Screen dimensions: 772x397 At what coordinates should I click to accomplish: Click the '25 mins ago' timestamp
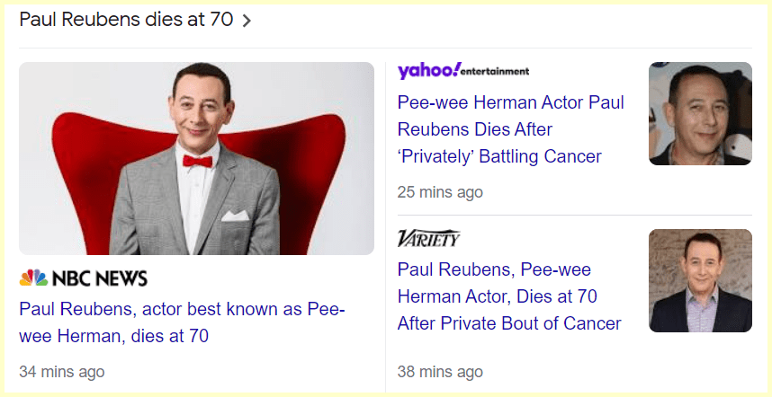click(x=440, y=192)
